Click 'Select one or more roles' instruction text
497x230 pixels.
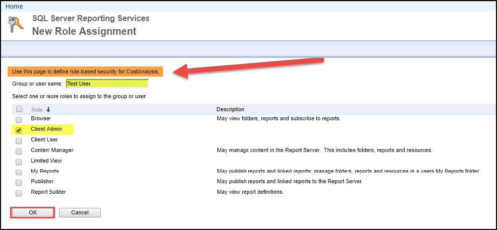tap(79, 96)
